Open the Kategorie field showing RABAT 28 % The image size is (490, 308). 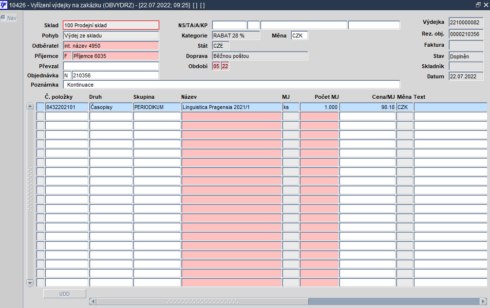point(236,36)
